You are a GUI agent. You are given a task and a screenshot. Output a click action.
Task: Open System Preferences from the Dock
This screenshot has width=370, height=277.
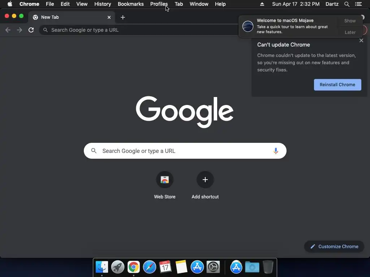[213, 267]
